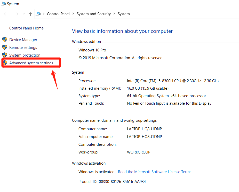Click the Workgroup: label

coord(89,152)
